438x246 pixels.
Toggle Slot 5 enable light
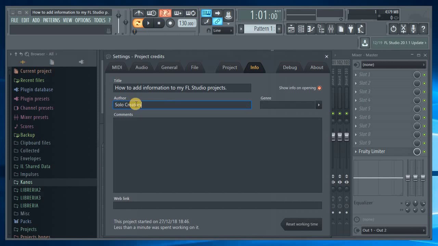[424, 109]
